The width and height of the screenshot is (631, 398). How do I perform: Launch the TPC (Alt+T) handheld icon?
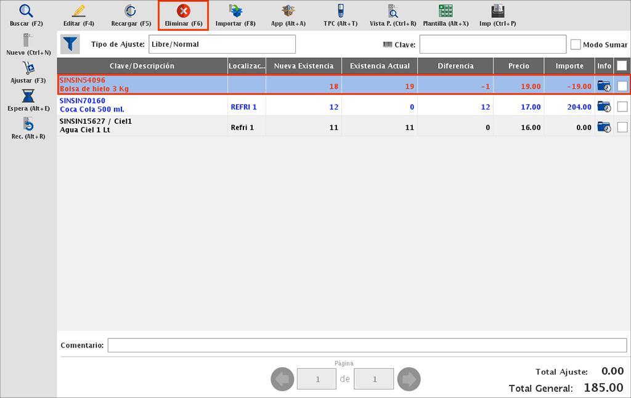340,12
